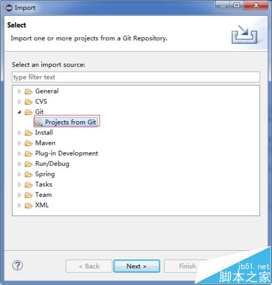Click the XML folder icon
Image resolution: width=272 pixels, height=285 pixels.
tap(28, 206)
